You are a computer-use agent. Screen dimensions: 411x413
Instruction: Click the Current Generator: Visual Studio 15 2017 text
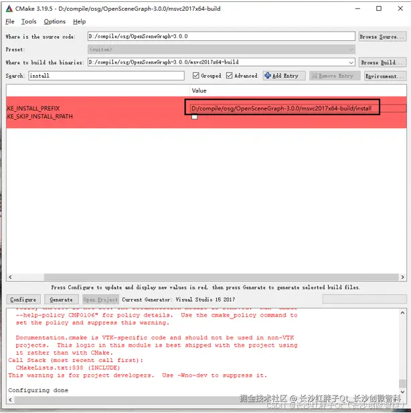click(x=179, y=300)
